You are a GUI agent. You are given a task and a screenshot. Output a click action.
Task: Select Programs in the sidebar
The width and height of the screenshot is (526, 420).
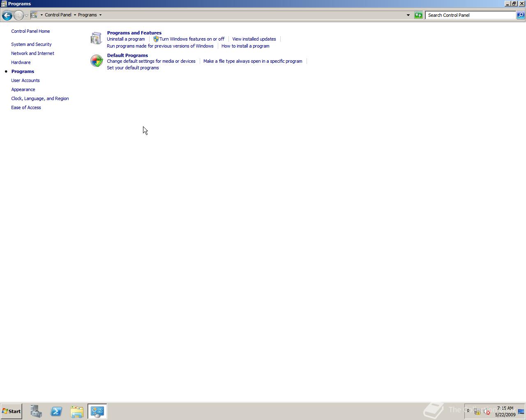(23, 71)
